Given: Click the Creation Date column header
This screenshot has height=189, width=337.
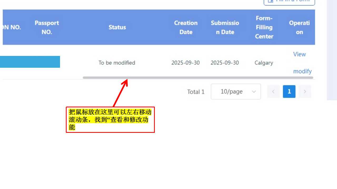Looking at the screenshot, I should (x=186, y=27).
